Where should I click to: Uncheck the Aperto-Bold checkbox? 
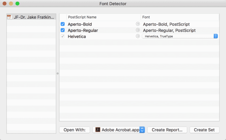point(63,24)
